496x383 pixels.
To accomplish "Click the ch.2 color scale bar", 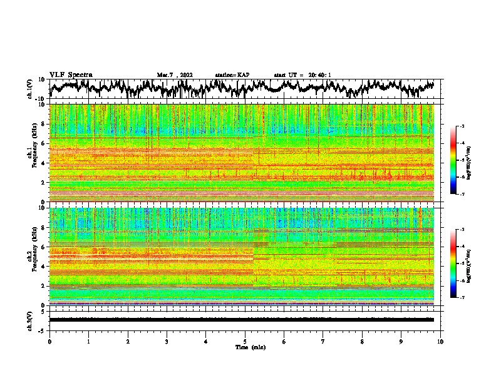I will coord(453,263).
